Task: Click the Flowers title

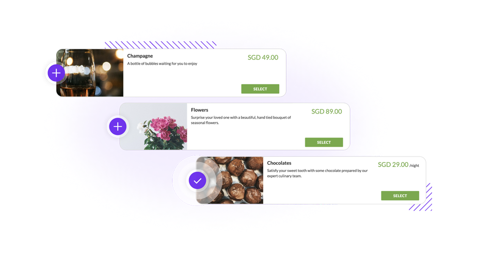Action: tap(199, 110)
